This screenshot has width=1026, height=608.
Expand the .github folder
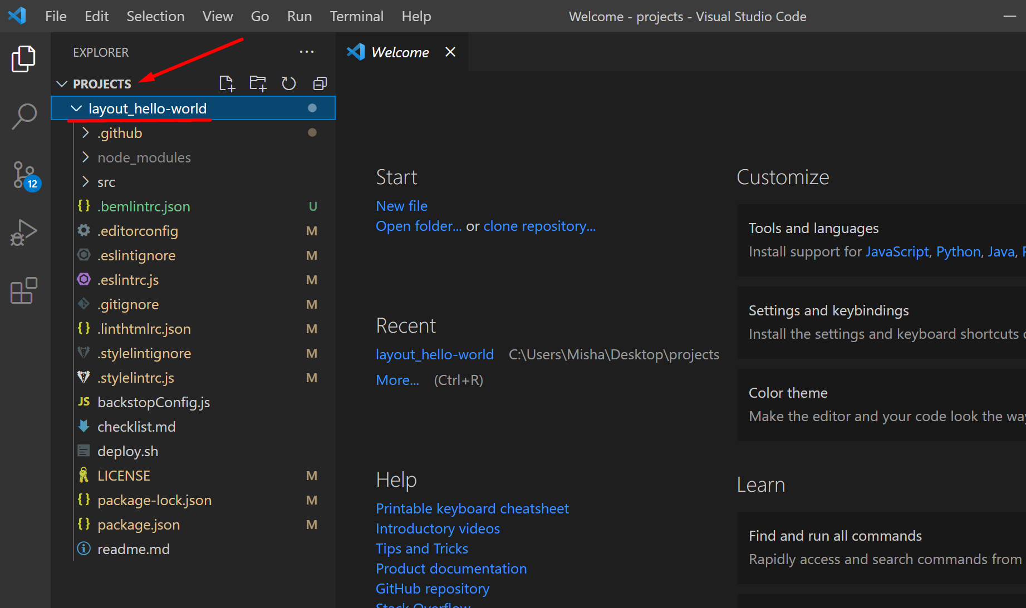85,132
